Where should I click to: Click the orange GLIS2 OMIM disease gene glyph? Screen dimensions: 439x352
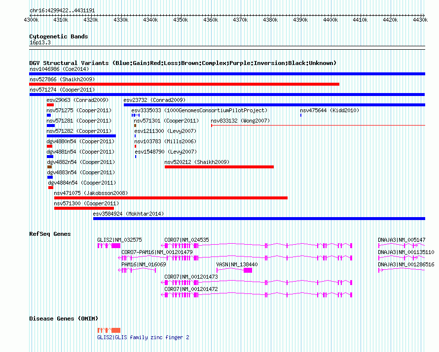pyautogui.click(x=109, y=330)
